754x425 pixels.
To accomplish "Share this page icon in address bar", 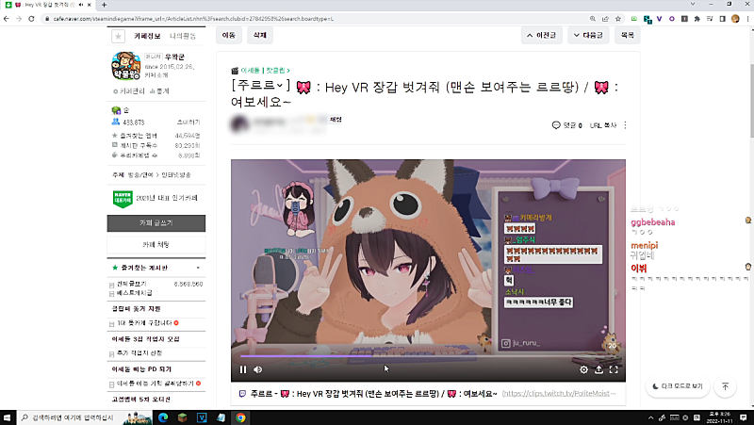I will [605, 19].
